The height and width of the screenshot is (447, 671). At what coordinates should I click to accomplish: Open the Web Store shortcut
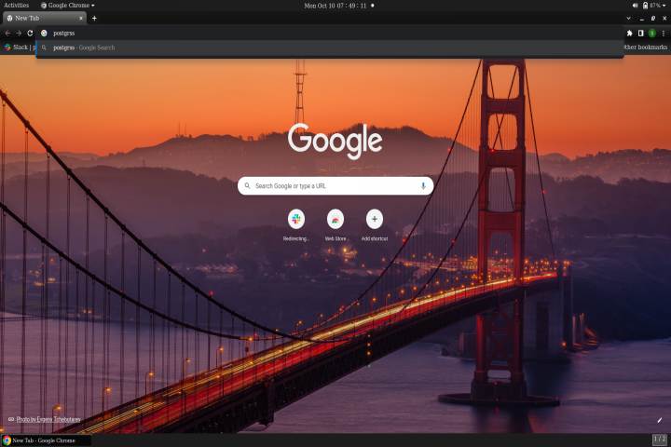coord(335,220)
